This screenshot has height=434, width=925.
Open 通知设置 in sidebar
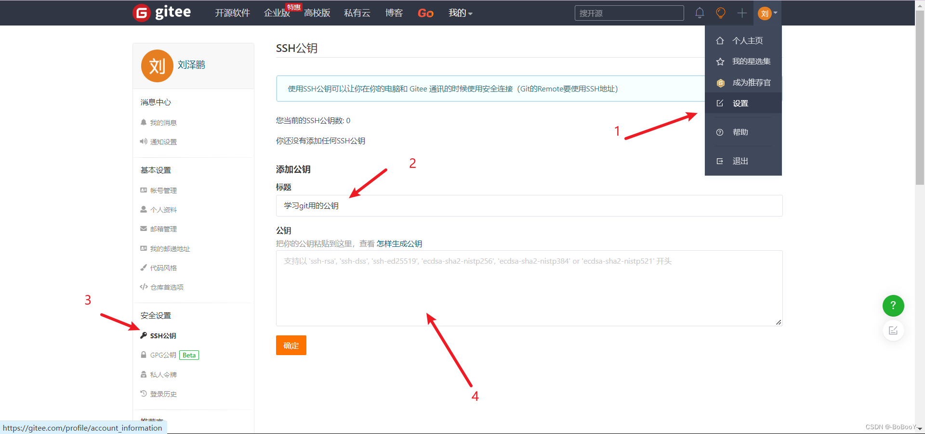click(x=163, y=142)
